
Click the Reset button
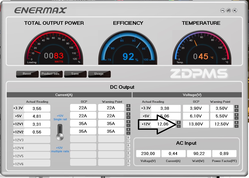point(27,74)
